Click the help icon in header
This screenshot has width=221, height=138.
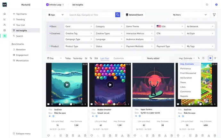coord(207,5)
